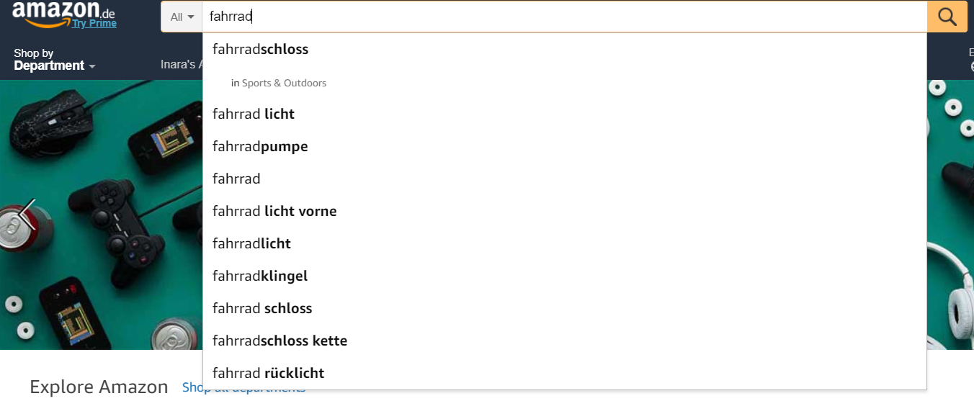This screenshot has width=974, height=401.
Task: Click the magnifying glass search button
Action: 947,17
